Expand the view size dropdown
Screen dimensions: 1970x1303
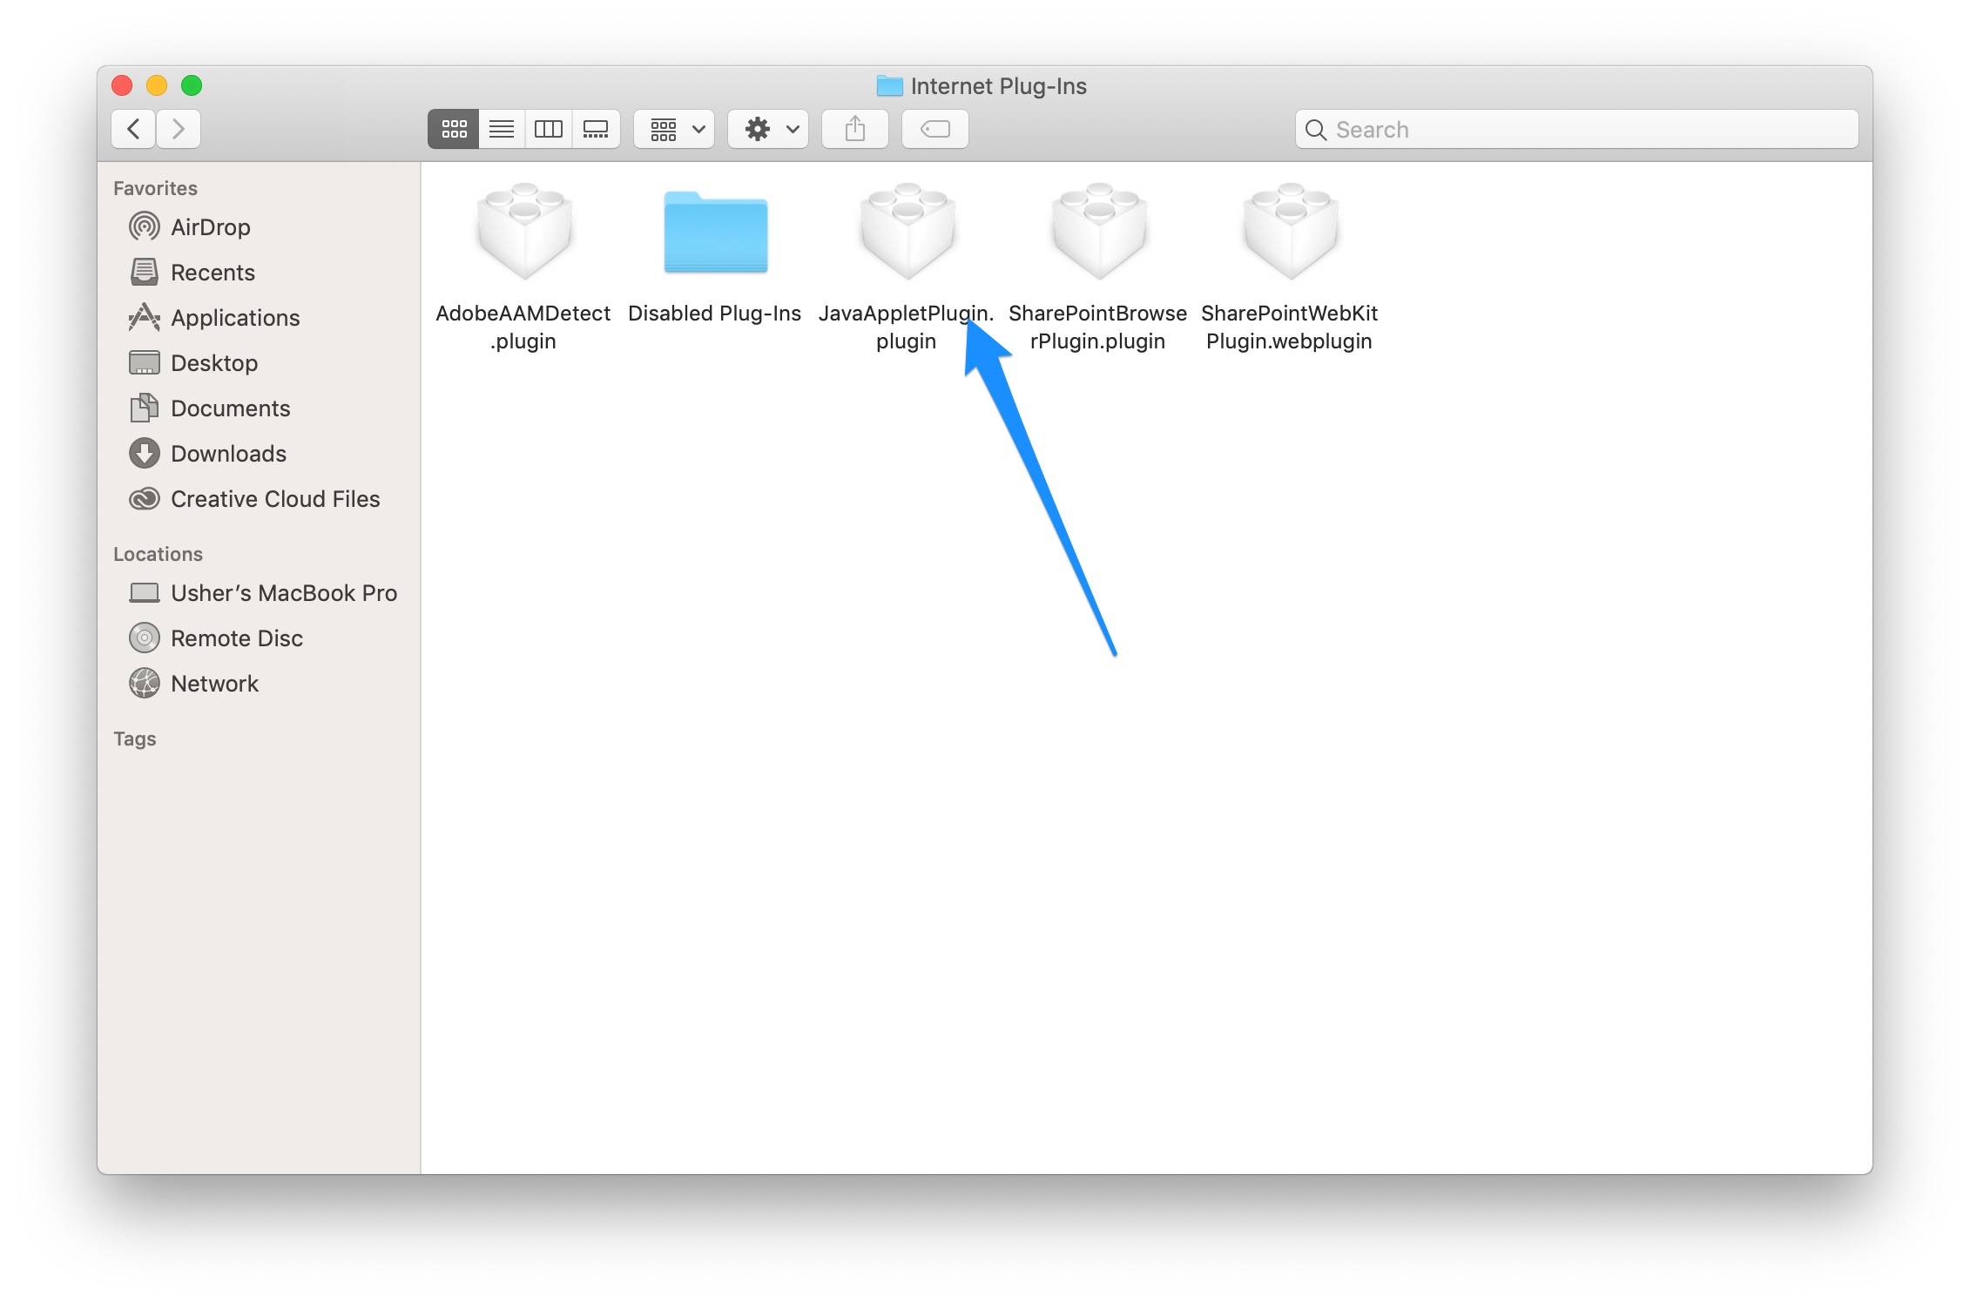click(x=673, y=131)
